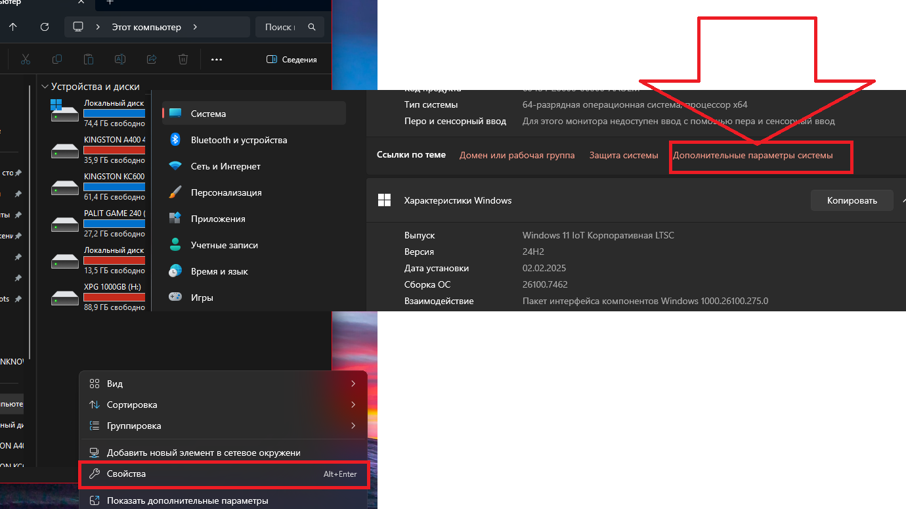The width and height of the screenshot is (906, 509).
Task: Click the 88,9 ГБ свободно text
Action: coord(114,307)
